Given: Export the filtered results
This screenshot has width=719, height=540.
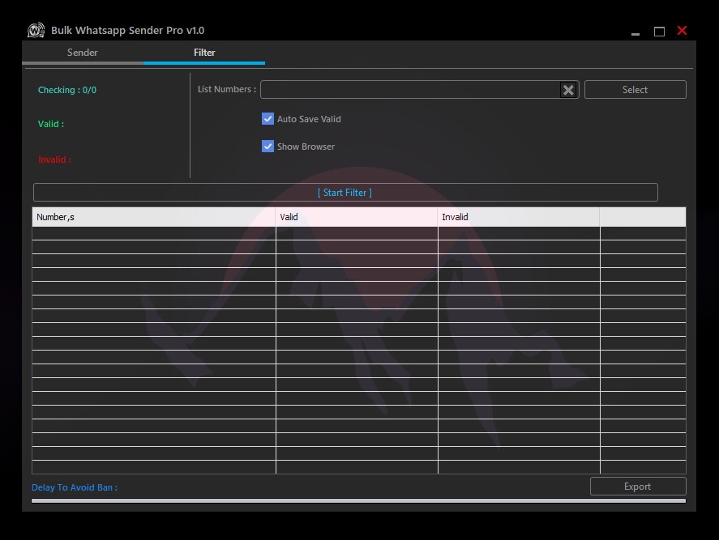Looking at the screenshot, I should click(638, 487).
